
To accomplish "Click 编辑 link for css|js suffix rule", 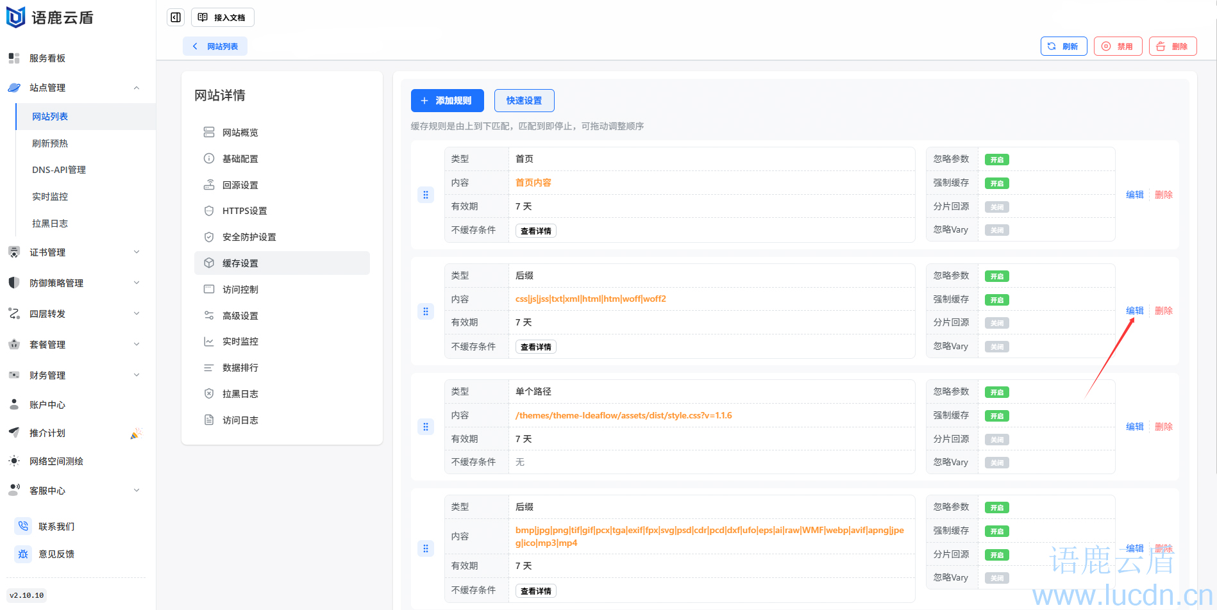I will (1134, 311).
